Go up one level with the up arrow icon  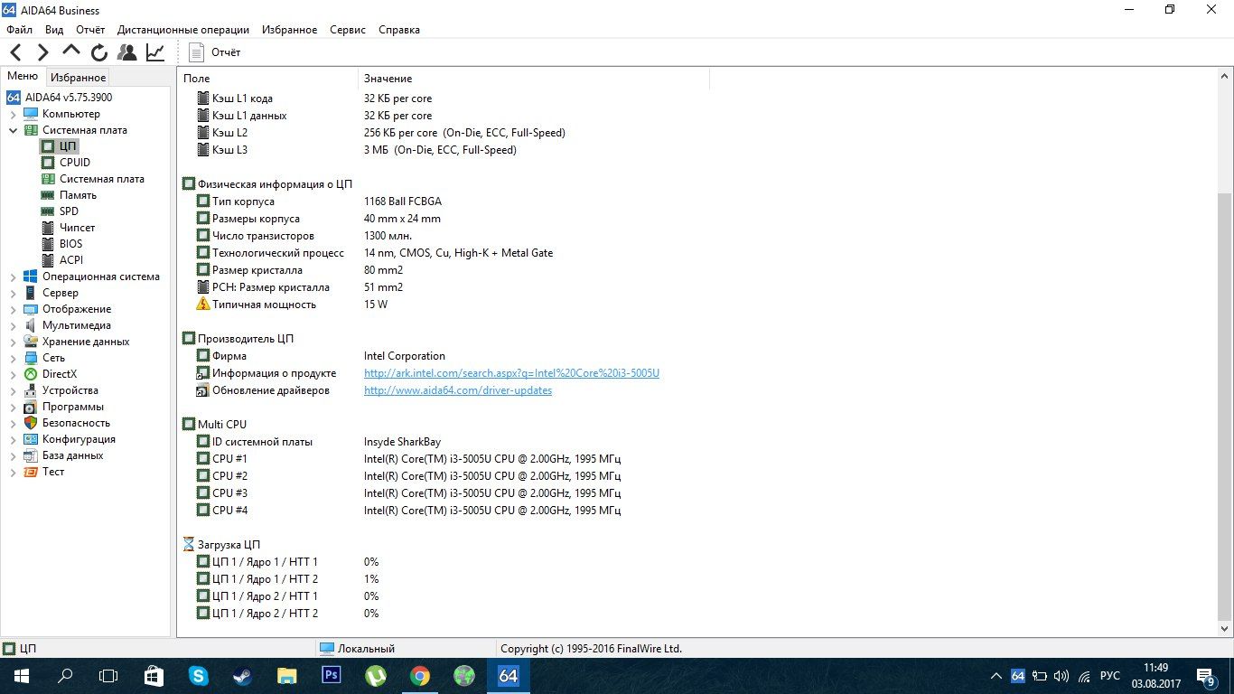[71, 52]
